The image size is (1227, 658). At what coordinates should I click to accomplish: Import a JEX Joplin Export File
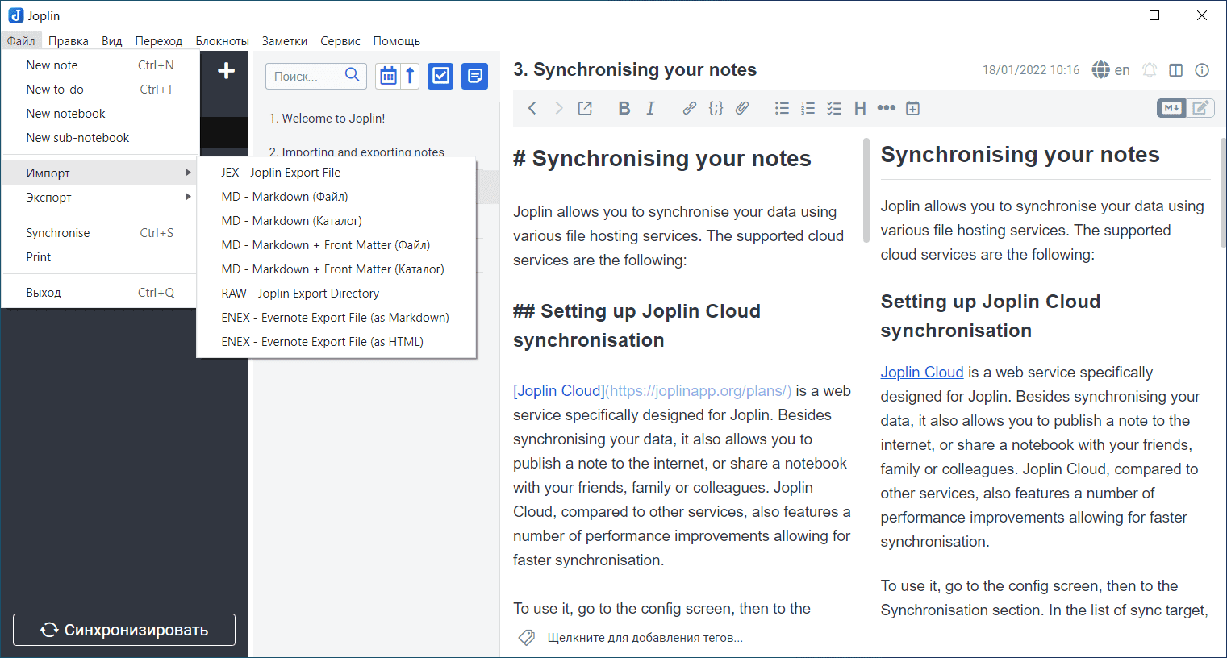[x=336, y=173]
